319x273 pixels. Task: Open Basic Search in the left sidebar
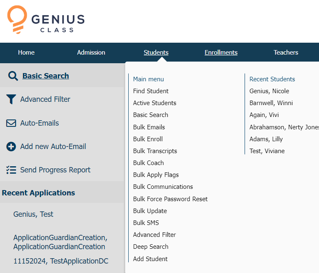point(46,76)
